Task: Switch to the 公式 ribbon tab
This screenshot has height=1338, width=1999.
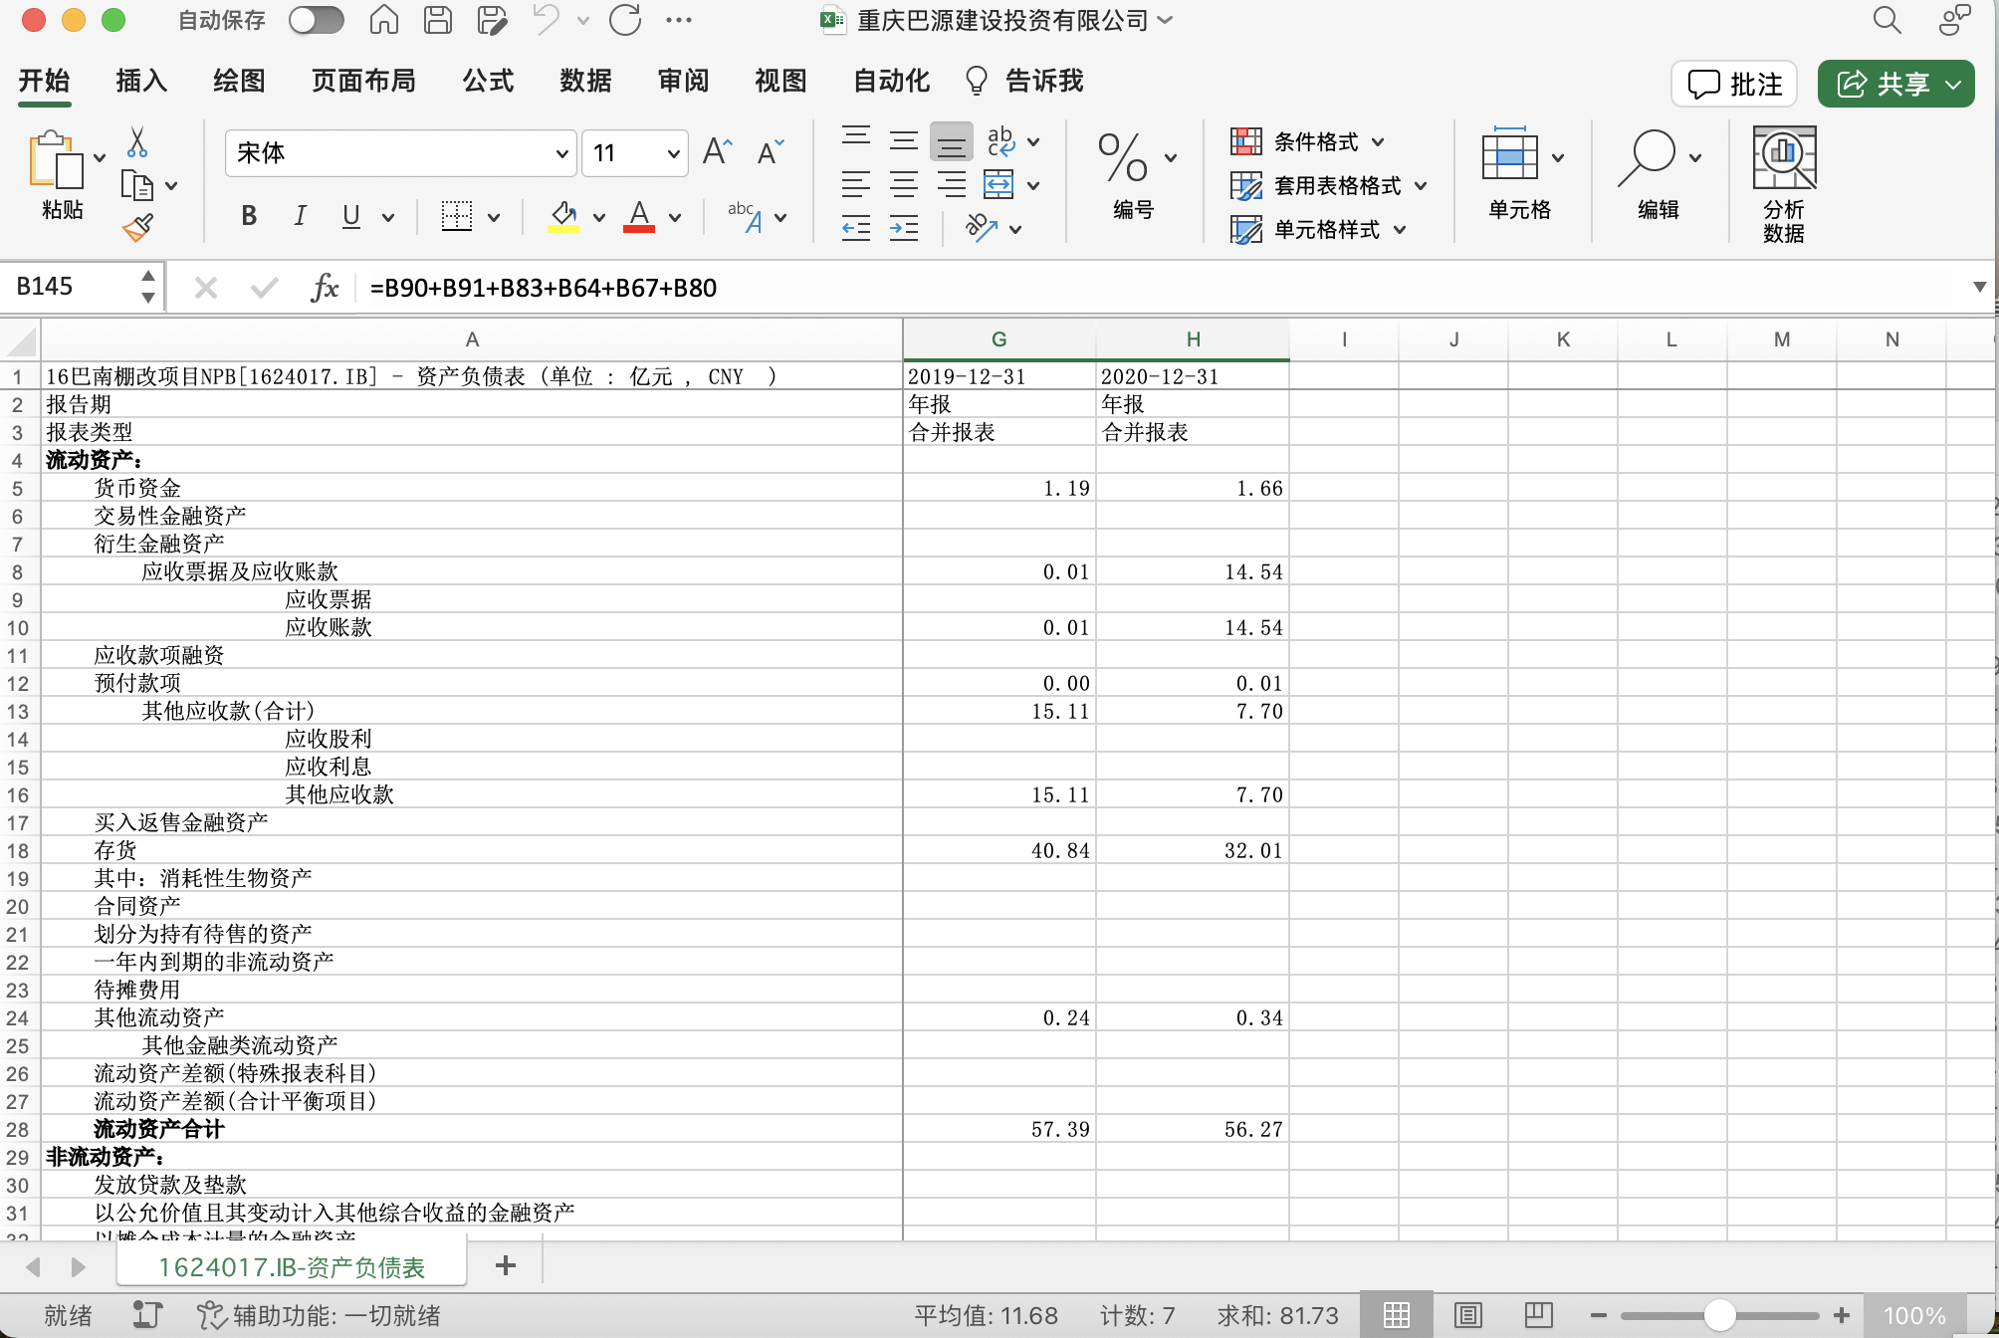Action: [x=488, y=81]
